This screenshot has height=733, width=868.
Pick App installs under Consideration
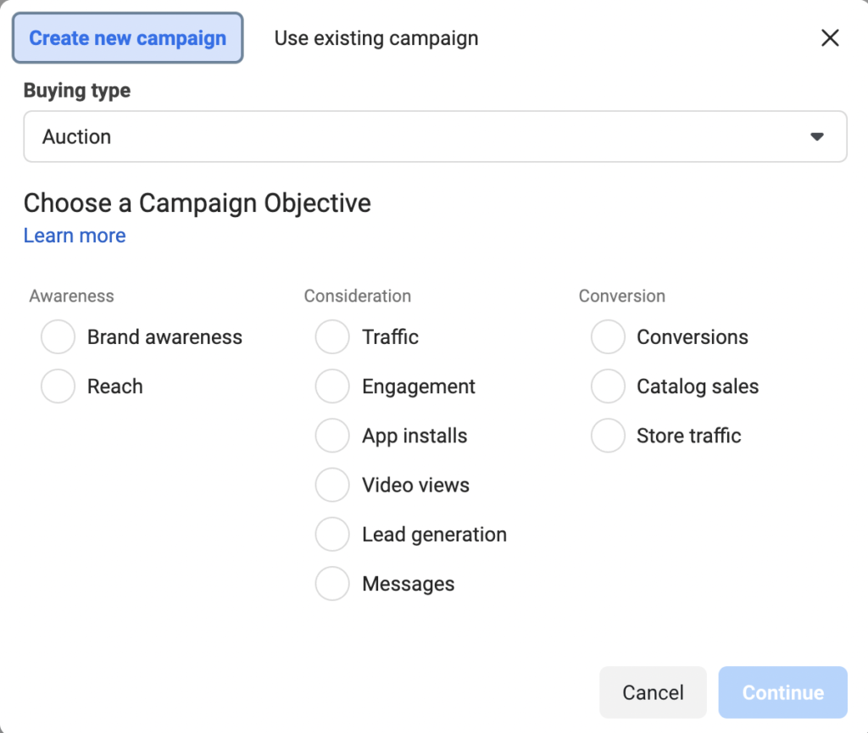tap(332, 435)
